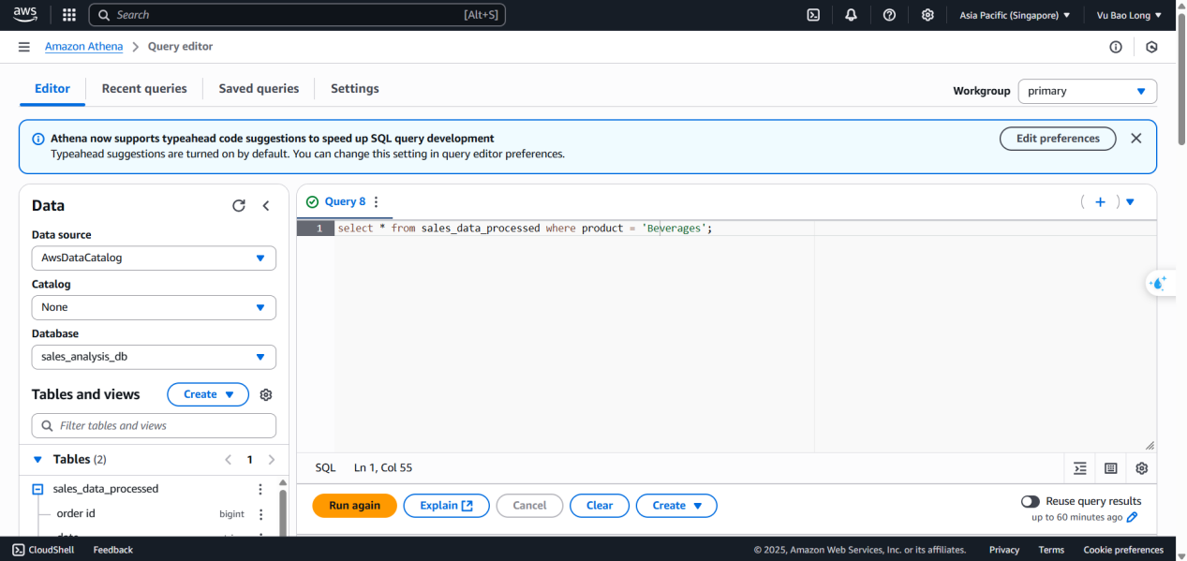Image resolution: width=1187 pixels, height=561 pixels.
Task: Toggle Reuse query results switch
Action: 1031,502
